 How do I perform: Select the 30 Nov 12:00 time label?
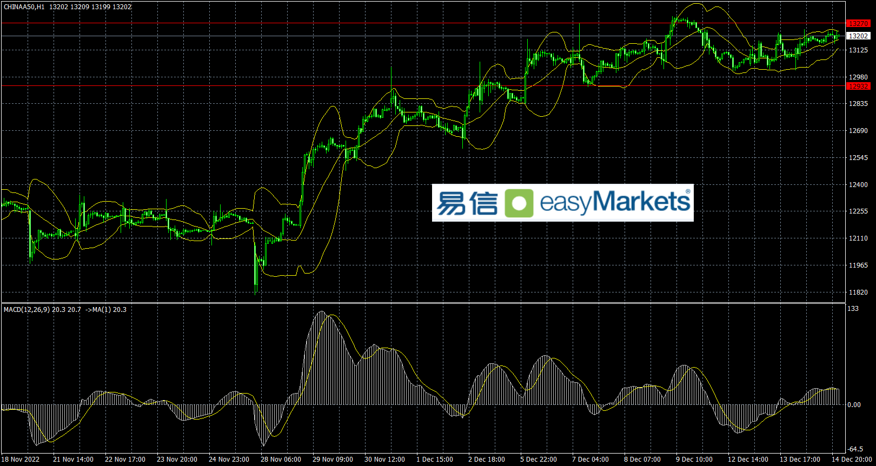coord(384,460)
